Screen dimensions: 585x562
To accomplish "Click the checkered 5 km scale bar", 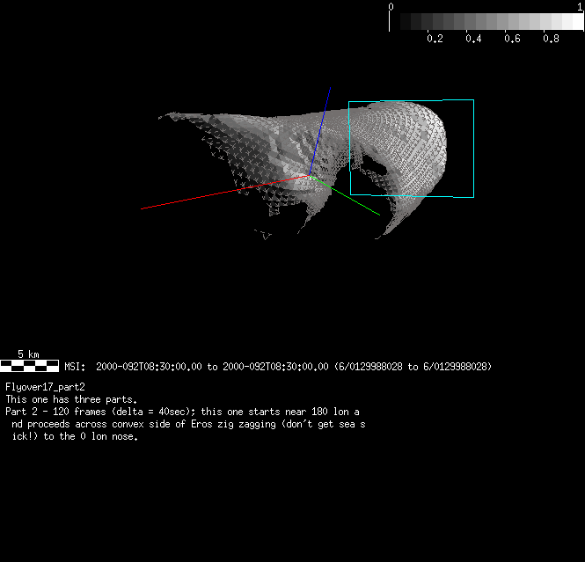I will [x=29, y=365].
